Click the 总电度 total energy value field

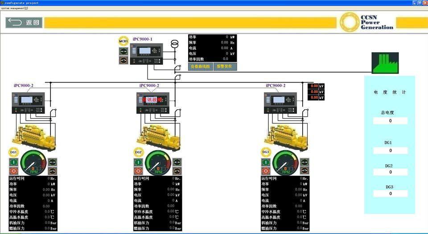coord(390,121)
